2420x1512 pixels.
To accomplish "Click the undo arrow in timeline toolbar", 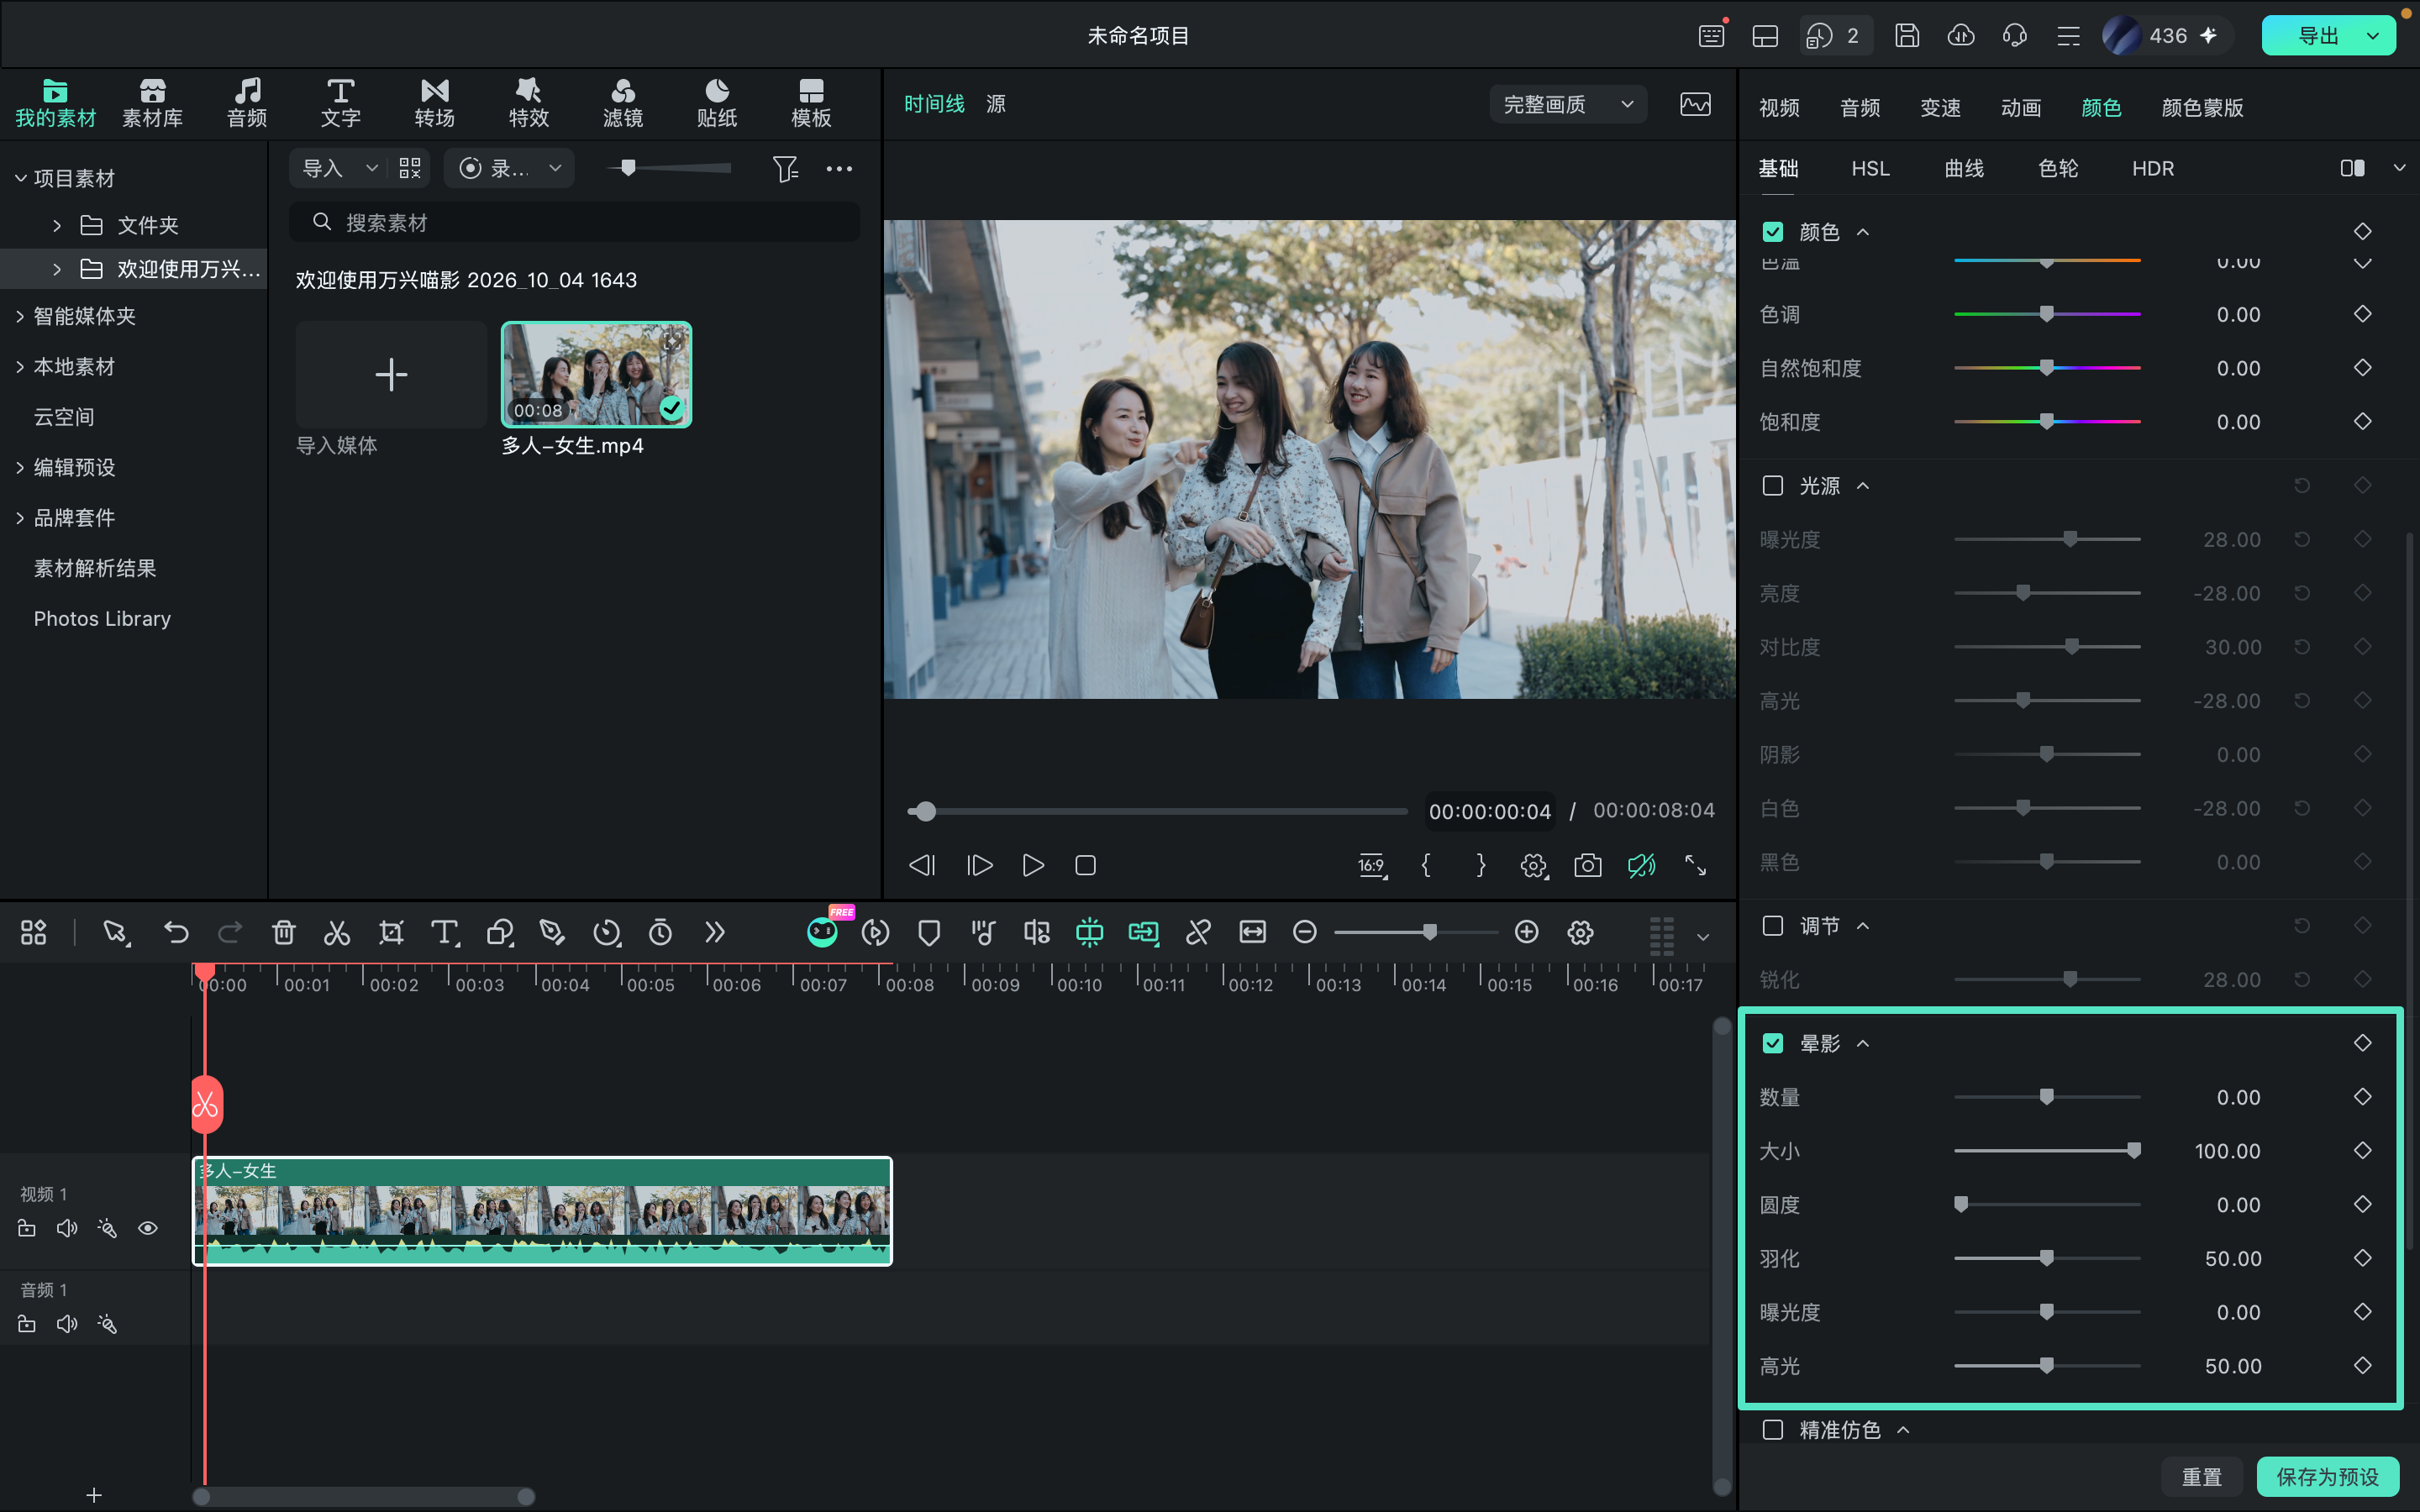I will pyautogui.click(x=176, y=933).
